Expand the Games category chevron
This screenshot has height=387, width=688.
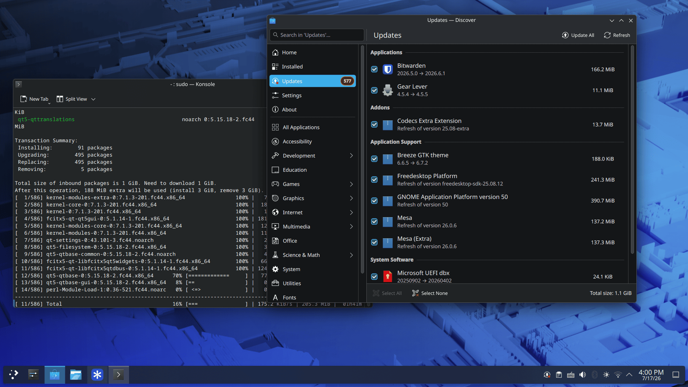point(351,184)
